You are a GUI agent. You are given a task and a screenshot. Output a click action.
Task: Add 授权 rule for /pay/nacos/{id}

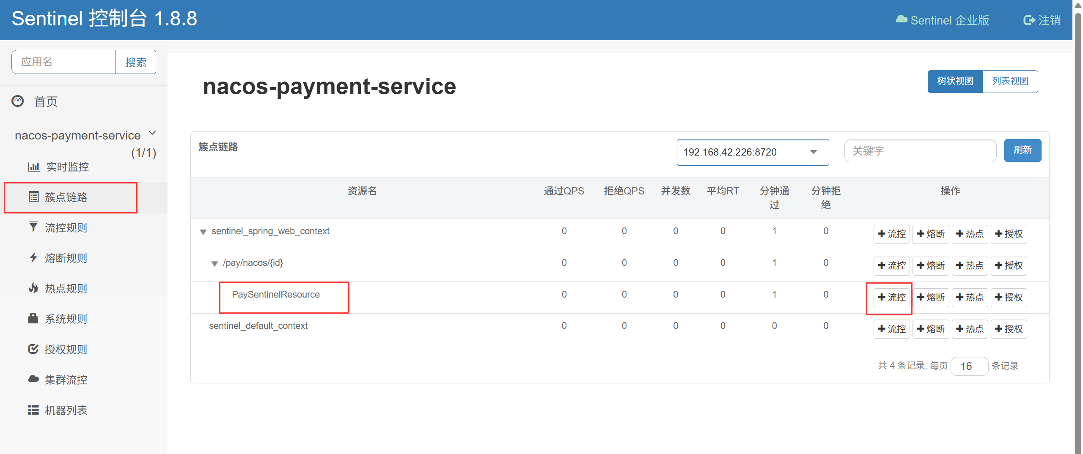coord(1009,265)
